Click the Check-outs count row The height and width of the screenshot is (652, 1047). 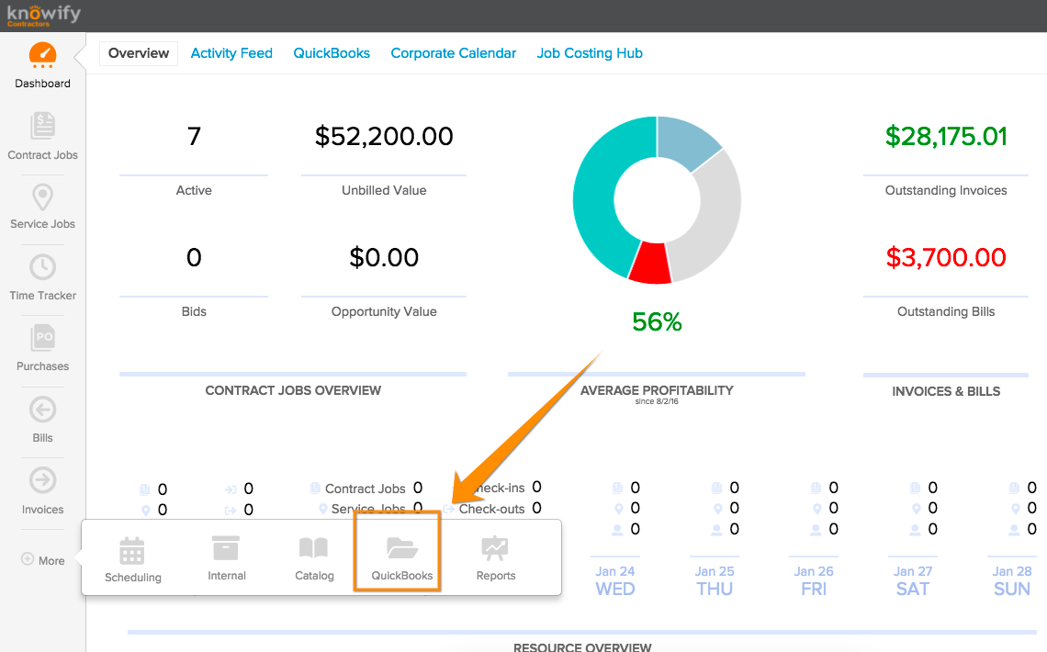(492, 509)
